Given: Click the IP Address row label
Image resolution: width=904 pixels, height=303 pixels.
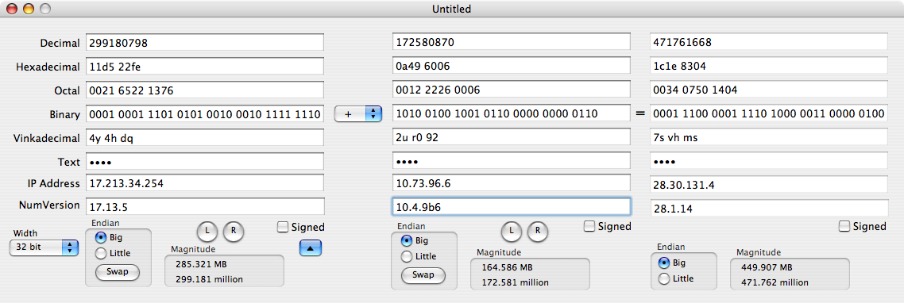Looking at the screenshot, I should [x=53, y=184].
